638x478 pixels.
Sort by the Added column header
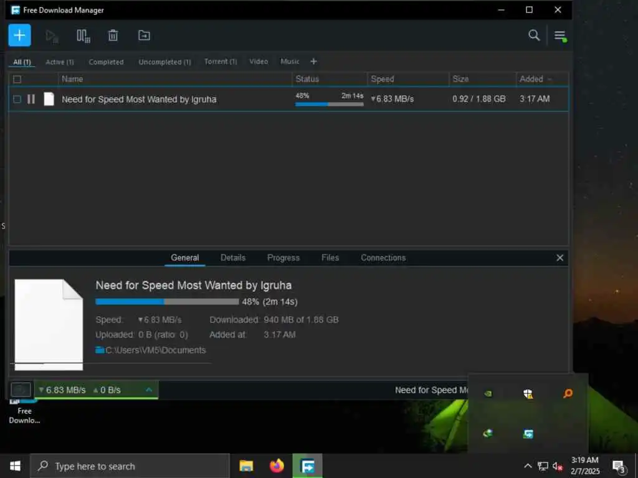[531, 79]
